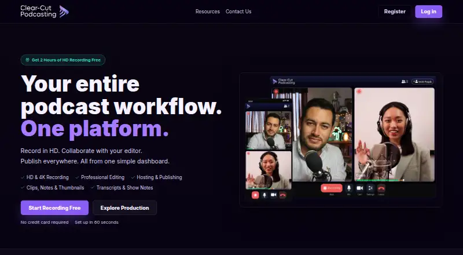The image size is (463, 255).
Task: Click the checkmark beside 'Hosting & Publishing'
Action: click(133, 177)
